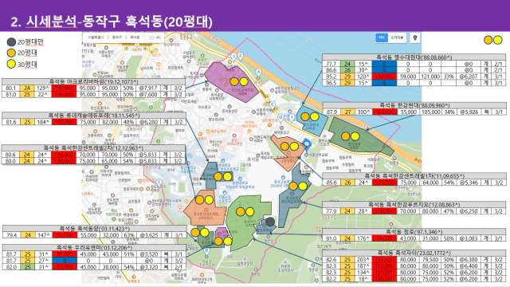Click the 흑석동 흑석한강센트레빌2차 table header
The height and width of the screenshot is (287, 510).
pyautogui.click(x=94, y=148)
